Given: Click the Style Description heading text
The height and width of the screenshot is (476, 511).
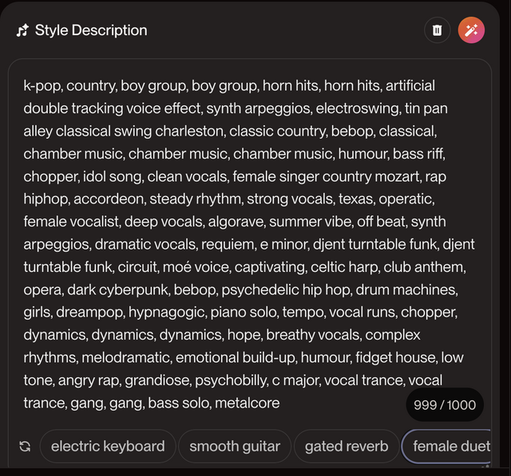Looking at the screenshot, I should point(91,30).
